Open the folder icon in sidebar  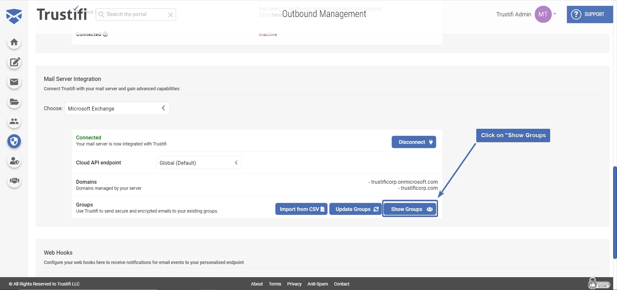click(14, 102)
